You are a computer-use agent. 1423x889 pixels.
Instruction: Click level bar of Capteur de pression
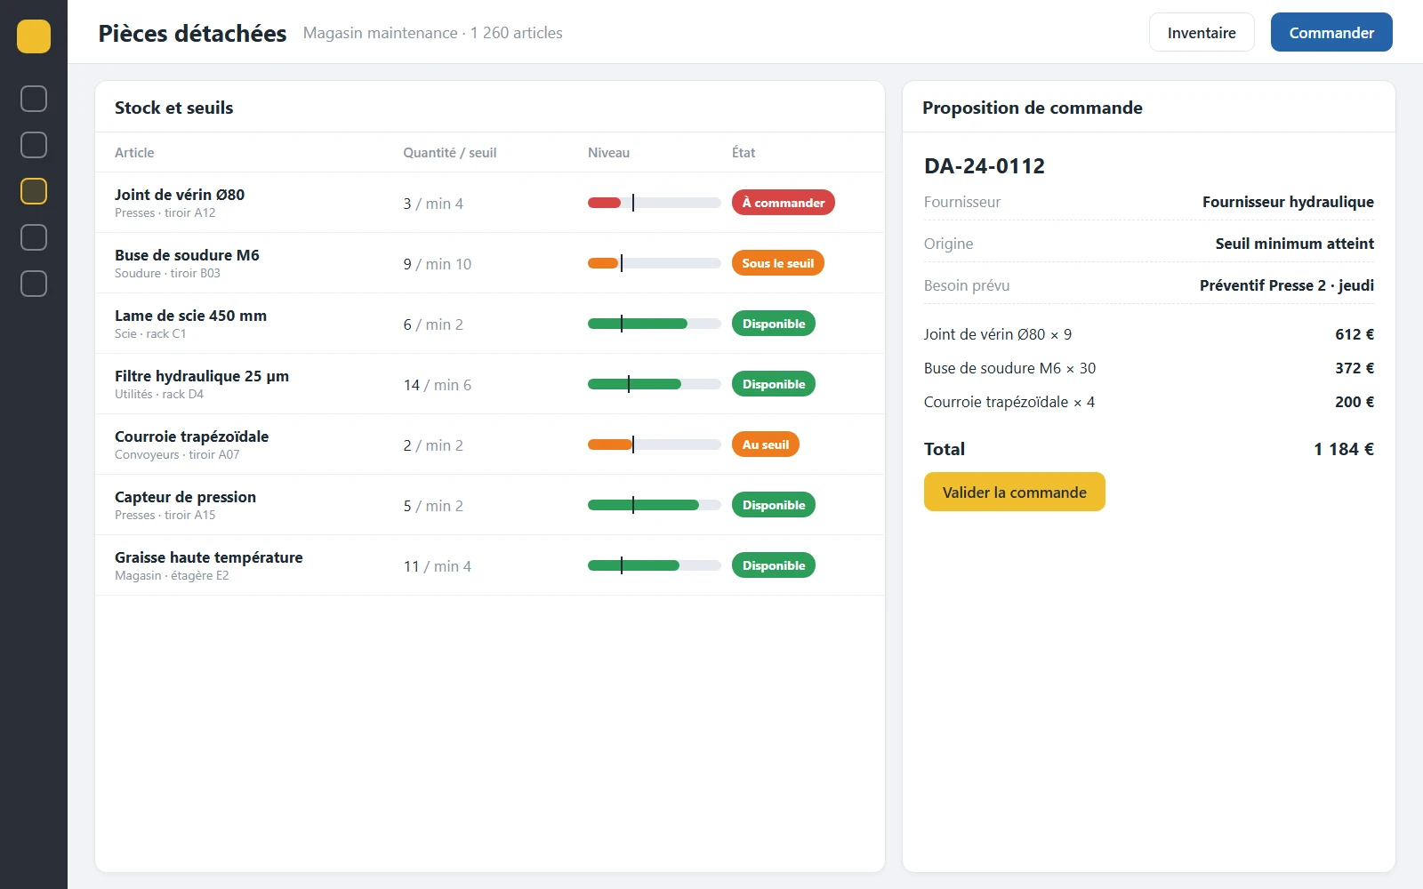click(x=655, y=505)
